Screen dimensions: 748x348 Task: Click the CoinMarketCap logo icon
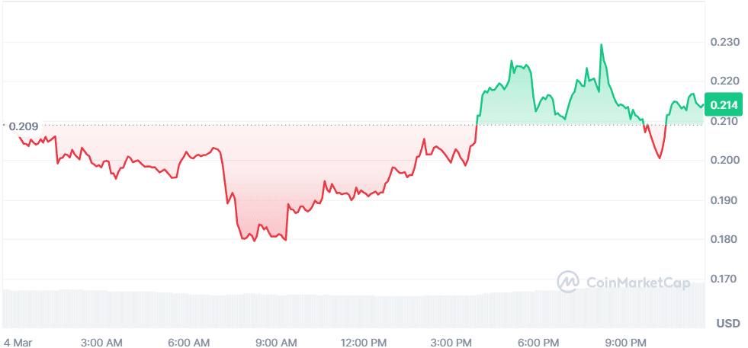[568, 282]
